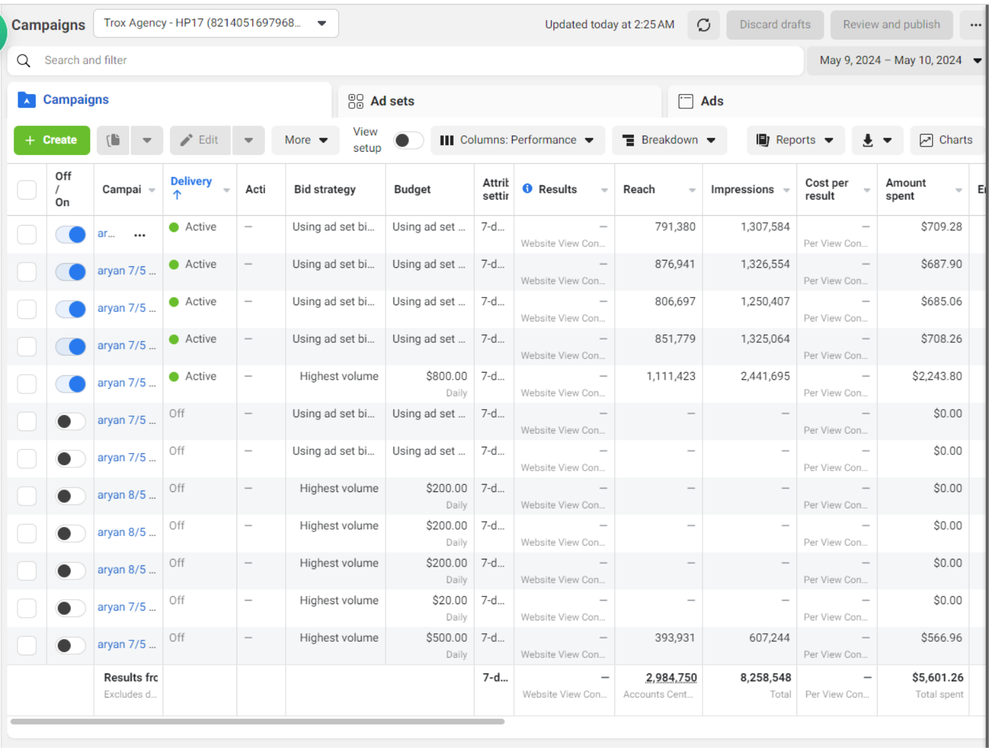Click the duplicate campaign icon
989x748 pixels.
coord(113,140)
